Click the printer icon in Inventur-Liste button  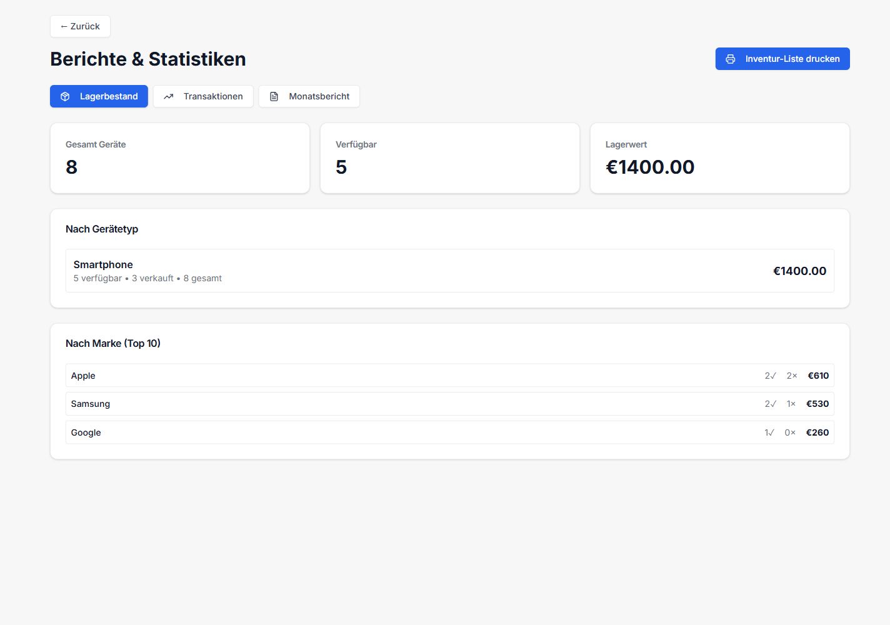[x=730, y=59]
